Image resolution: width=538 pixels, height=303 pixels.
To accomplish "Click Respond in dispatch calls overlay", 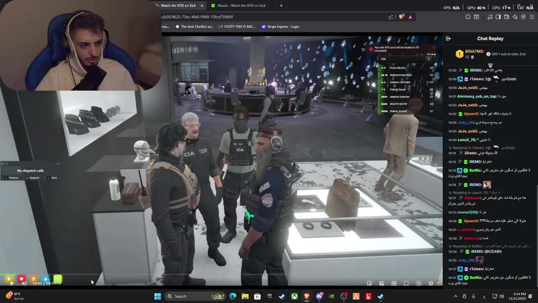I will (x=33, y=178).
